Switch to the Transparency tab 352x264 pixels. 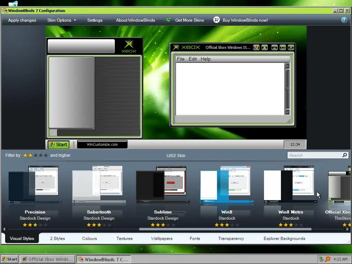tap(231, 239)
